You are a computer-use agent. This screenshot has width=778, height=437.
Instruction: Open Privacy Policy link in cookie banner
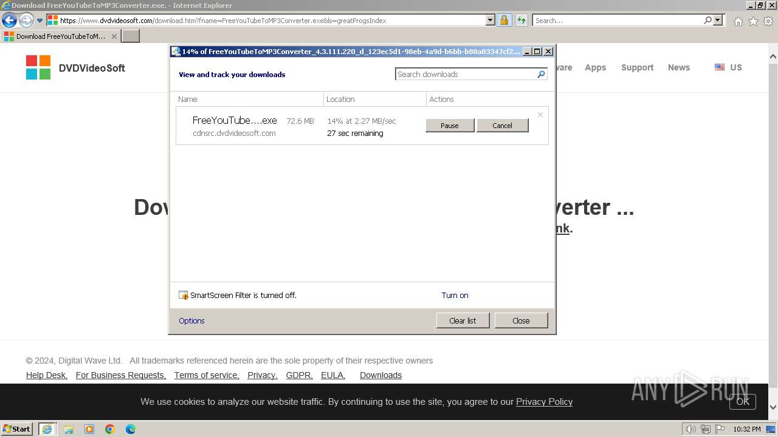click(544, 402)
